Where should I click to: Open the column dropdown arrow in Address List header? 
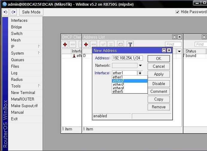pyautogui.click(x=179, y=51)
